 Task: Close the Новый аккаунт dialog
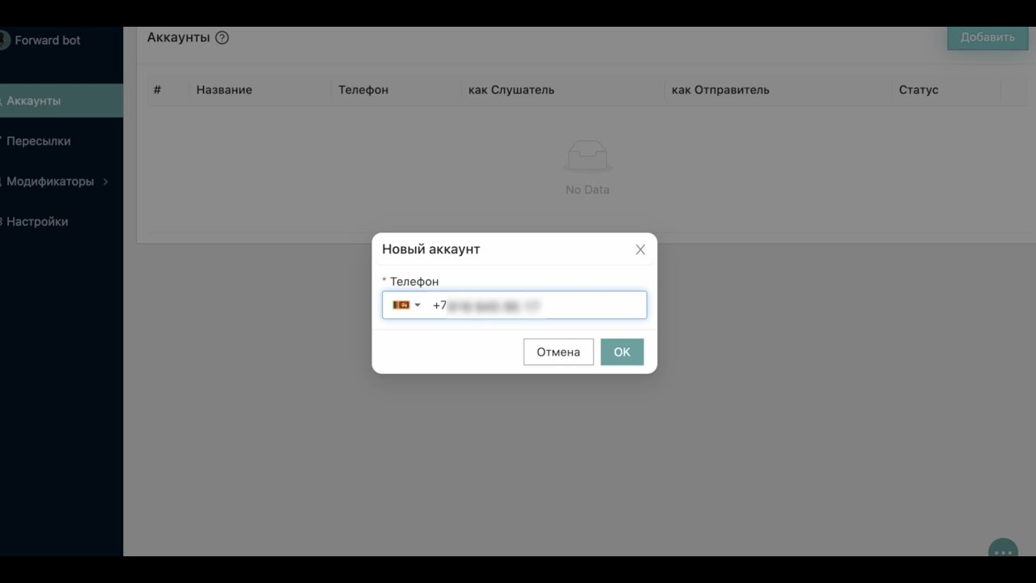tap(640, 249)
